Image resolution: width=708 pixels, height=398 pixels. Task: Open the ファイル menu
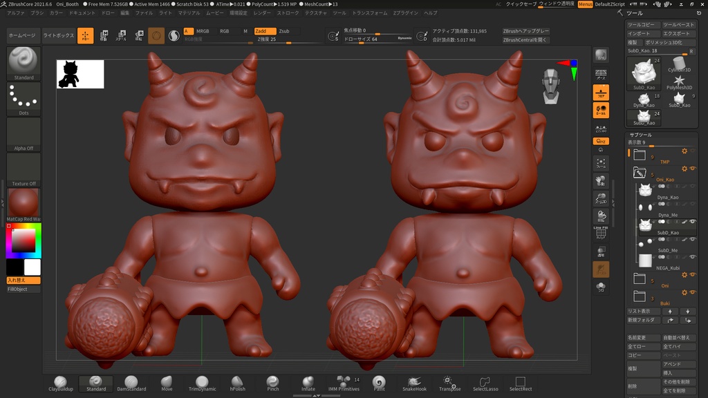point(144,13)
